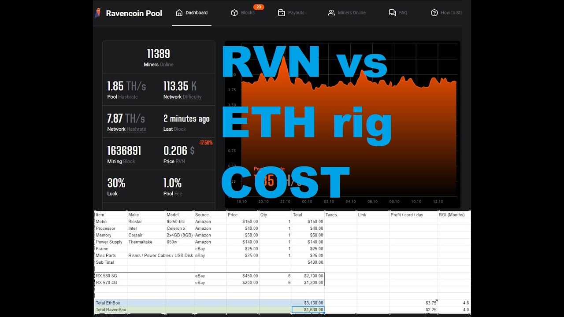Click the How to Start help icon
Viewport: 564px width, 317px height.
click(x=434, y=13)
